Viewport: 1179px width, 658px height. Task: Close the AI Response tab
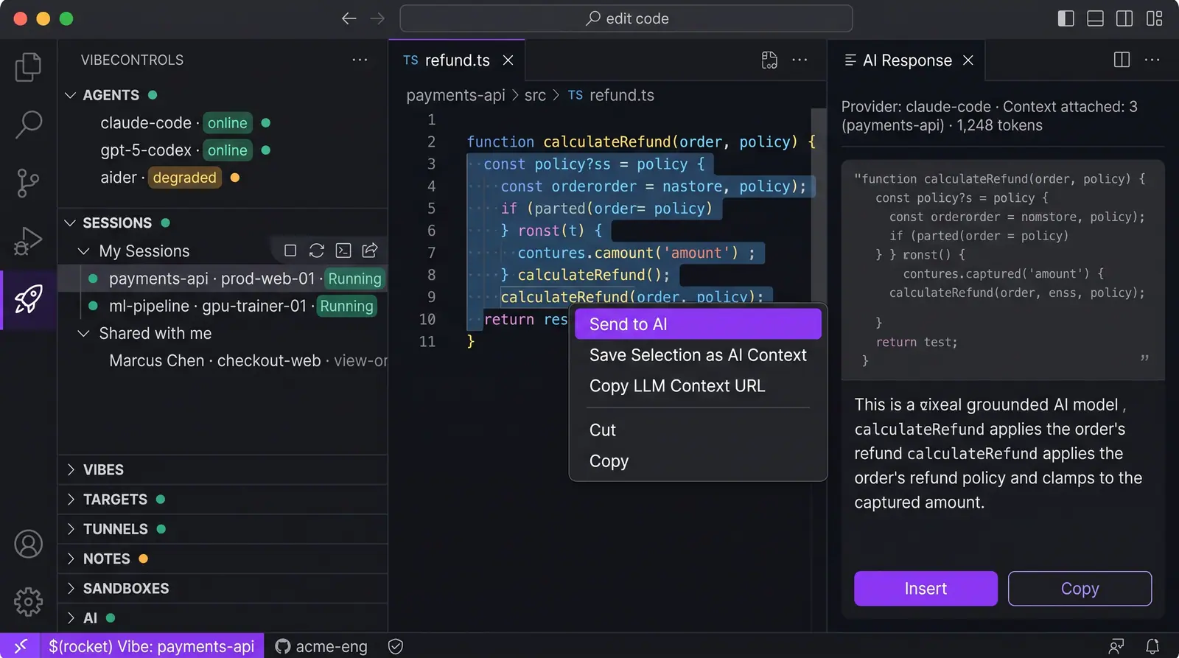(968, 60)
